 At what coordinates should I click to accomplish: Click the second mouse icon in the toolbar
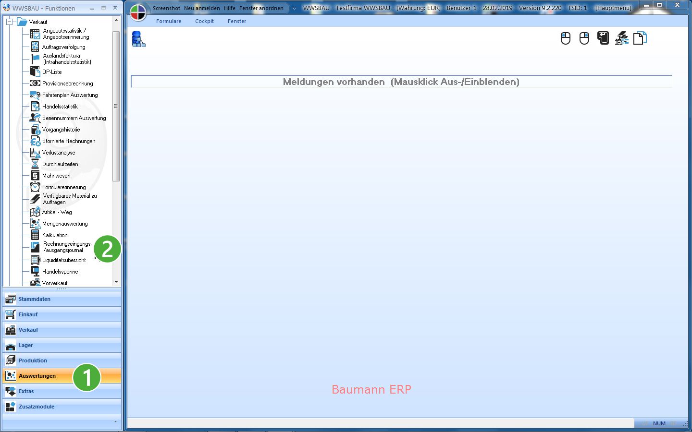click(584, 38)
